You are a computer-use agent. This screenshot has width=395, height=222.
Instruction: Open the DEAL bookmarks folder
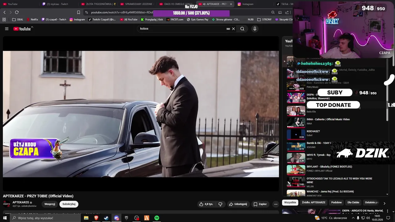pyautogui.click(x=18, y=19)
